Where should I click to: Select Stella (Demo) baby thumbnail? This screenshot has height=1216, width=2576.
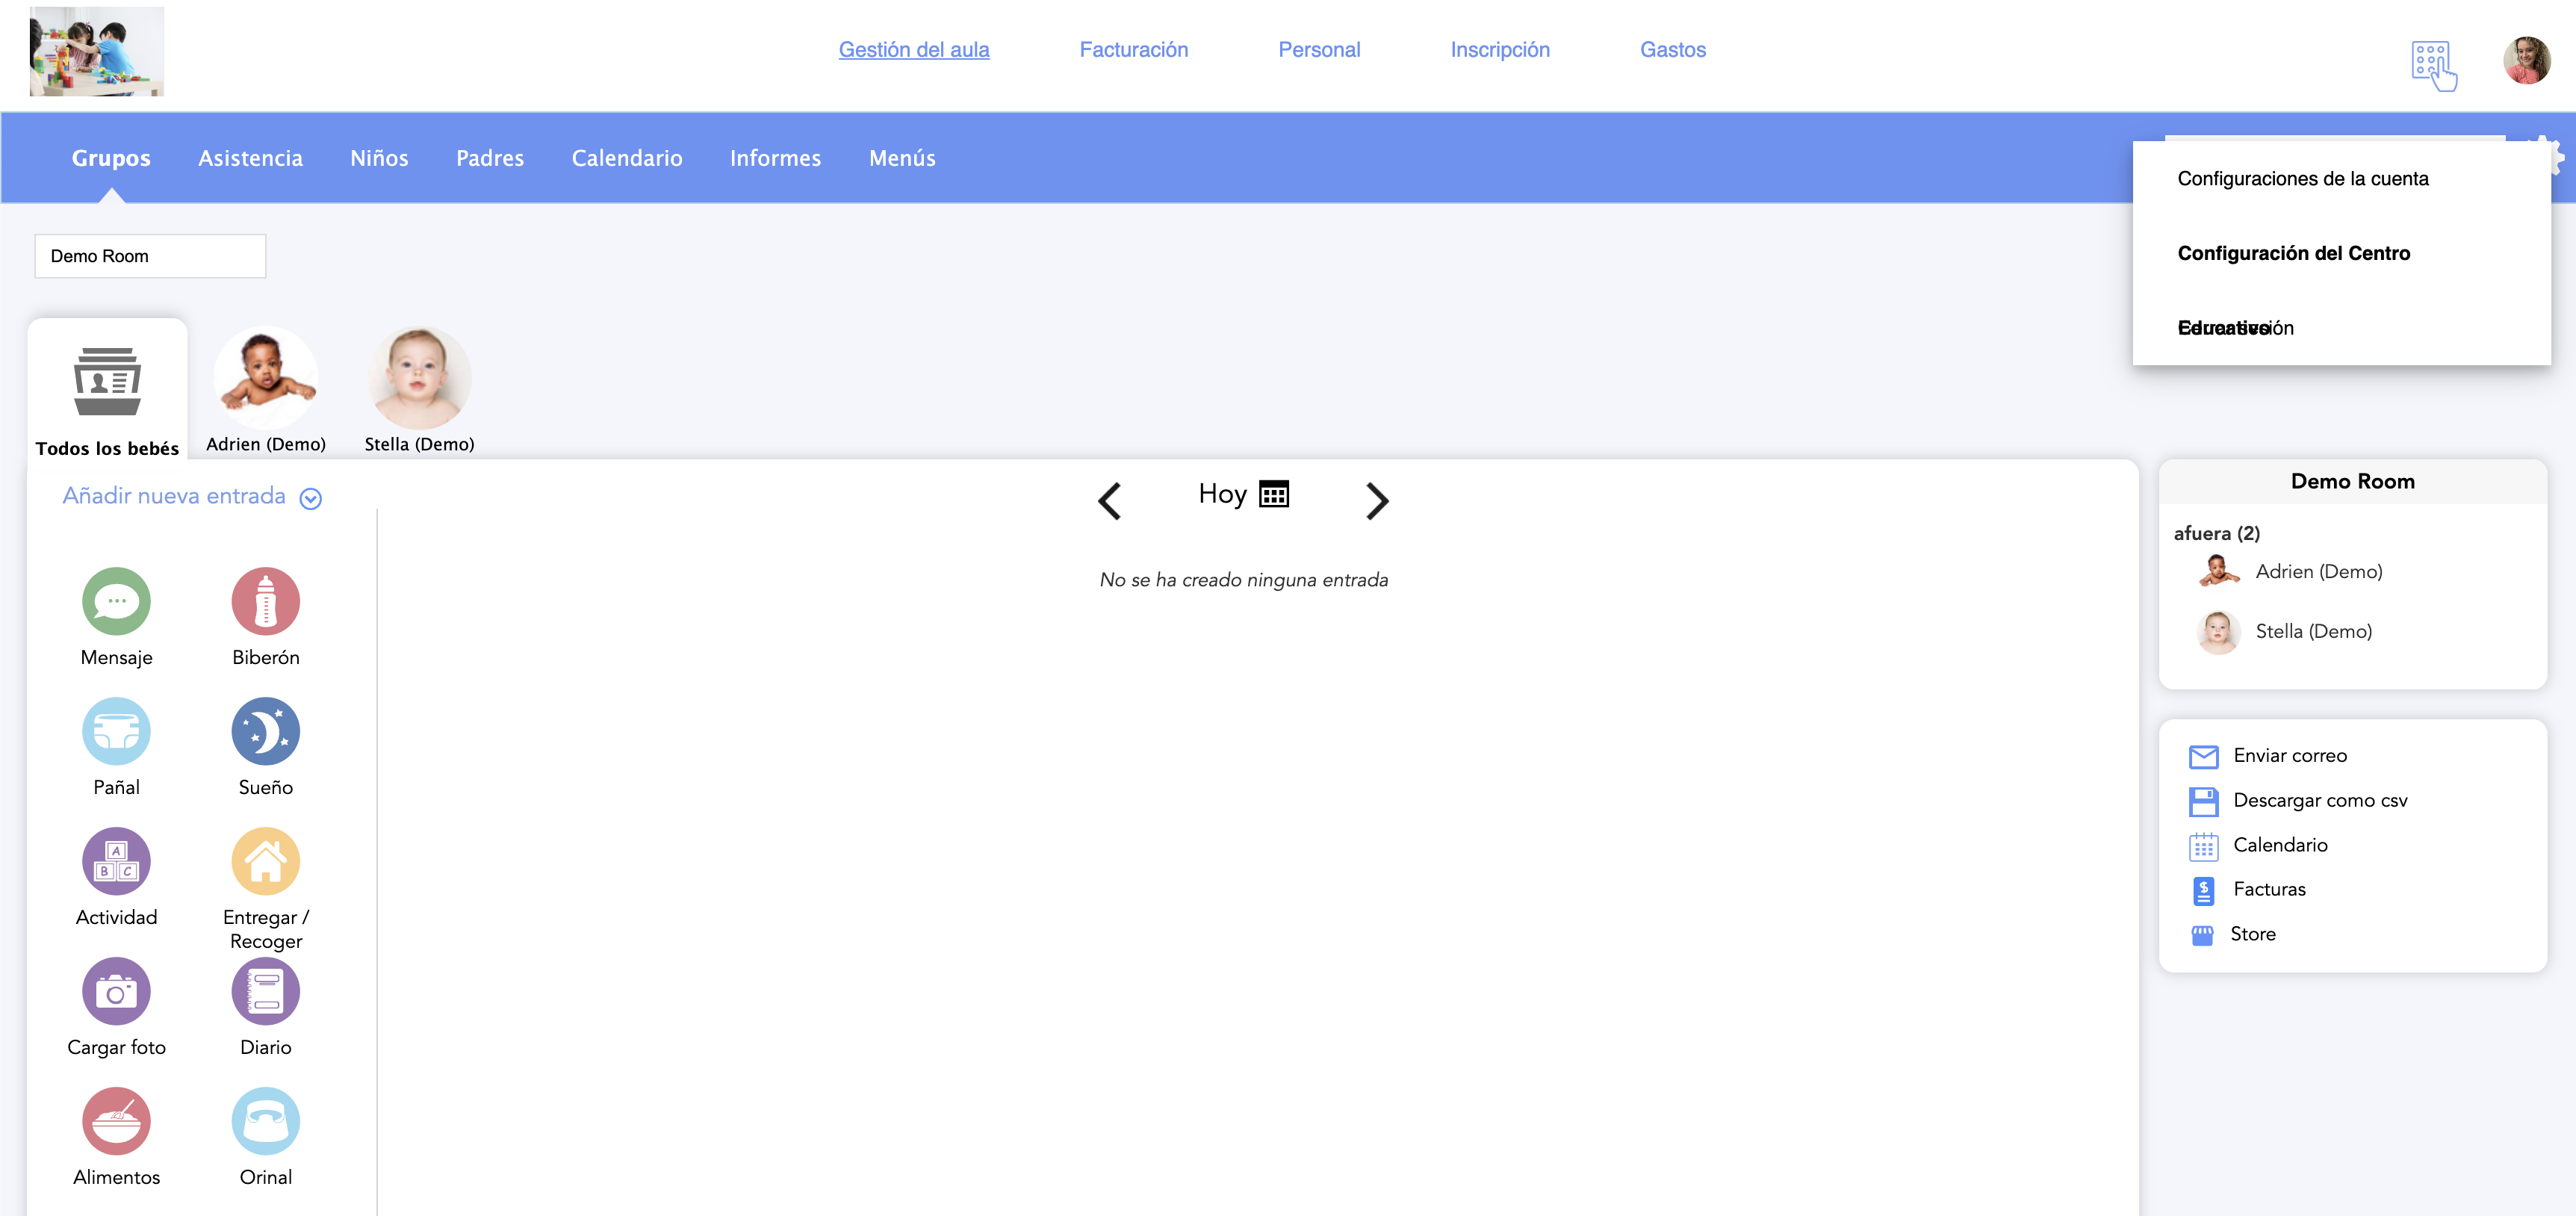tap(419, 379)
